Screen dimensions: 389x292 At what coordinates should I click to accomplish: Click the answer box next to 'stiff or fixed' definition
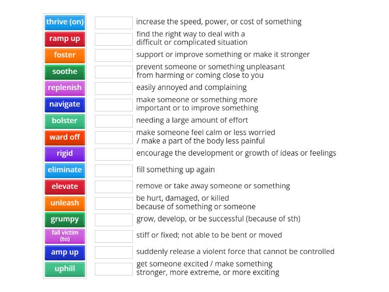[x=113, y=236]
